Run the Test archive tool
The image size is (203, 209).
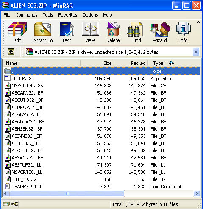[x=67, y=32]
